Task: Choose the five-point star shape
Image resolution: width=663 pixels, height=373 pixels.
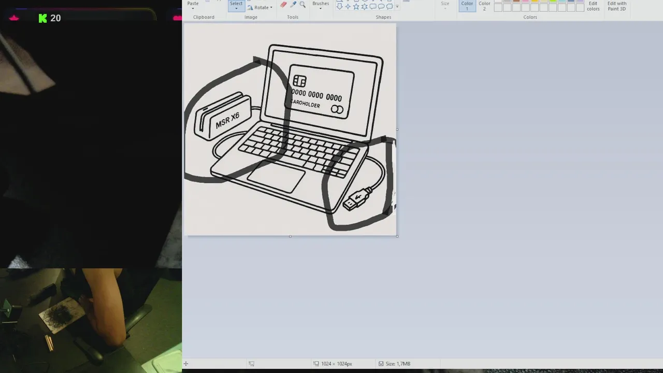Action: tap(356, 7)
